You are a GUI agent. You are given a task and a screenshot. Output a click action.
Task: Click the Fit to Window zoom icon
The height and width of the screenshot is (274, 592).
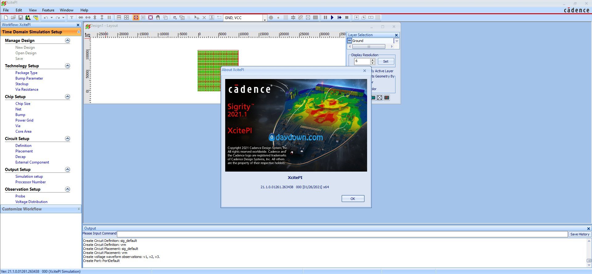click(136, 18)
